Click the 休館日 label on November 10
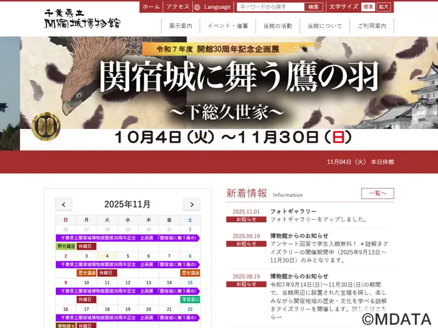This screenshot has width=438, height=328. click(x=87, y=299)
